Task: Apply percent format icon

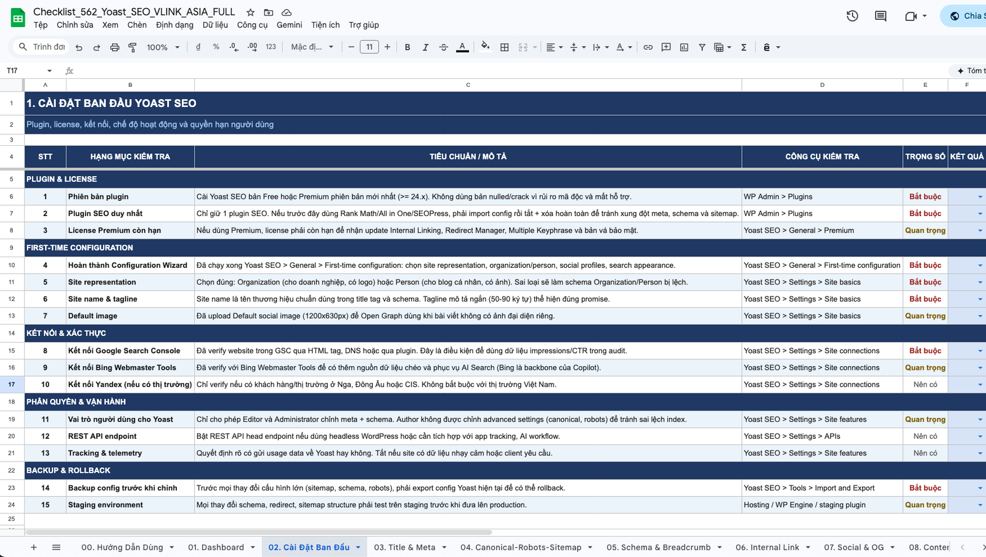Action: [216, 47]
